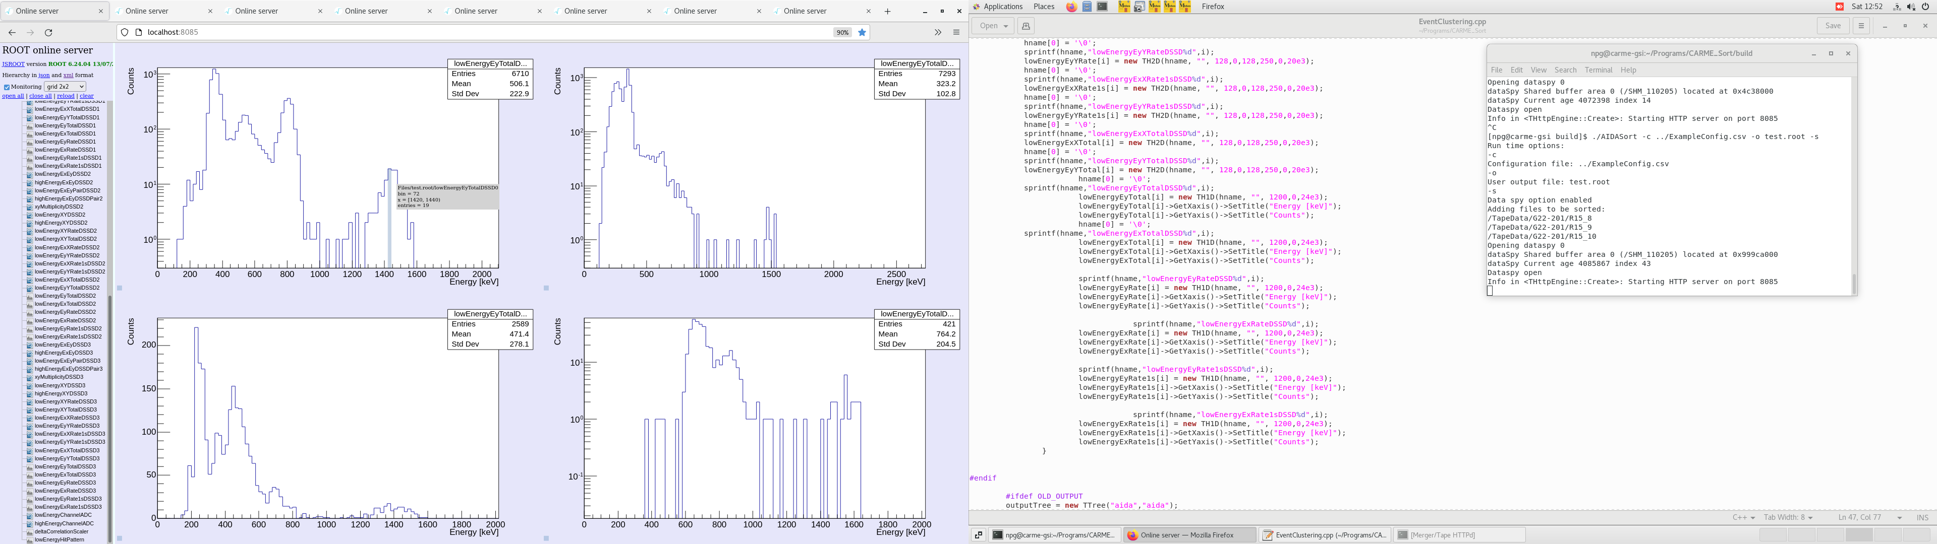Click the 'close all' link
The height and width of the screenshot is (544, 1937).
coord(40,96)
